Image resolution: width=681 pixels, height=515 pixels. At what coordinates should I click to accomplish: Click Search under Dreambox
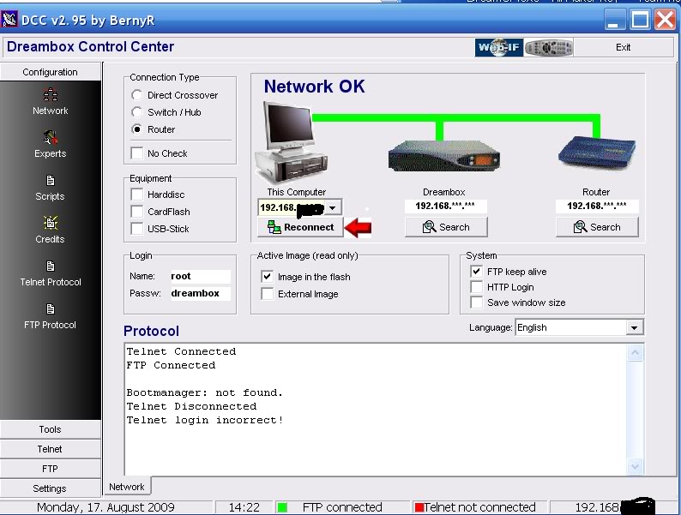(446, 227)
